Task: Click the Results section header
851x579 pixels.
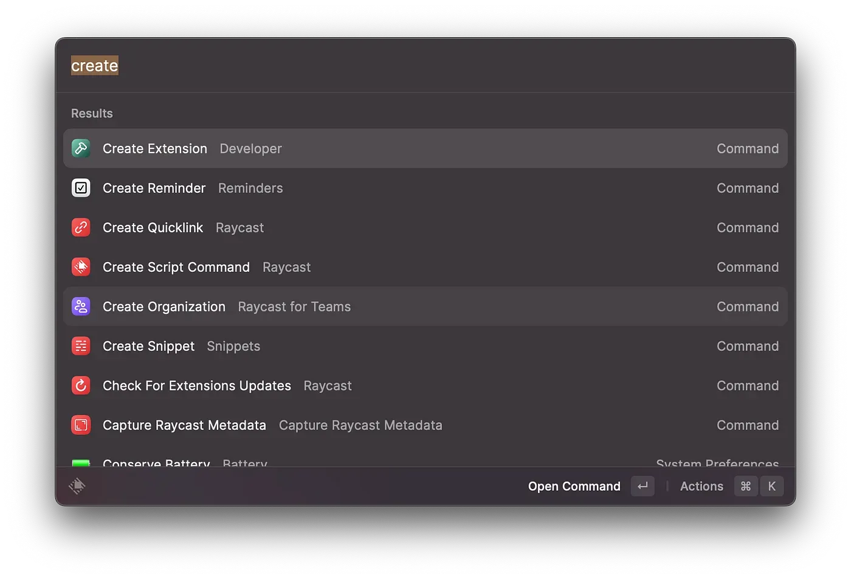Action: pos(92,113)
